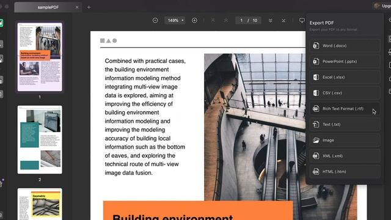Select page 2 thumbnail
This screenshot has height=220, width=391.
40,140
